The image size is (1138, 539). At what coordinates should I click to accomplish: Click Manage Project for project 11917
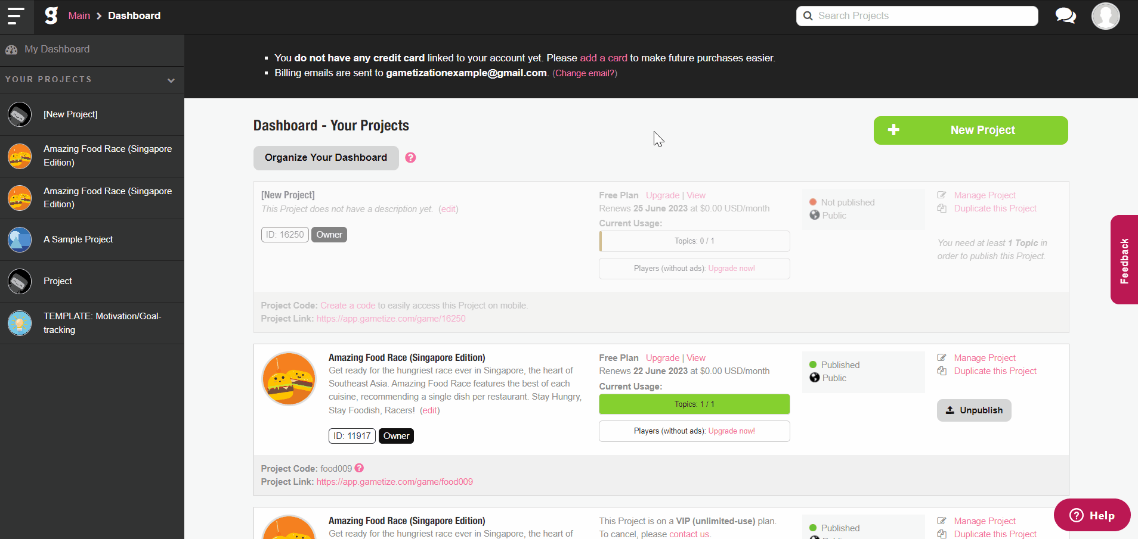point(985,358)
